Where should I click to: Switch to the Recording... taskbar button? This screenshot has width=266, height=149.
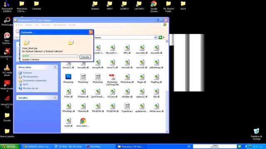[100, 147]
